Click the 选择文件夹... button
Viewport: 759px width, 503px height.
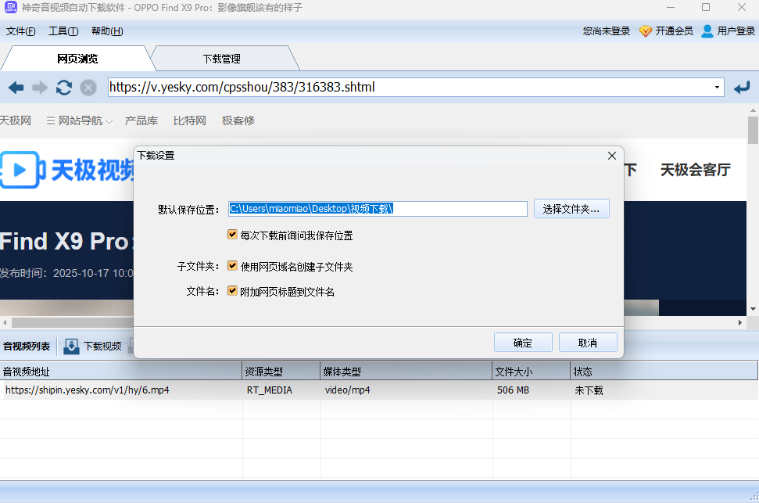[x=571, y=209]
